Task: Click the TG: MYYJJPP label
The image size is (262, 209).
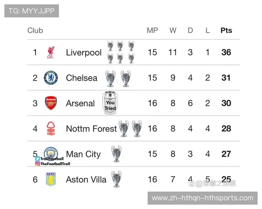Action: point(31,11)
